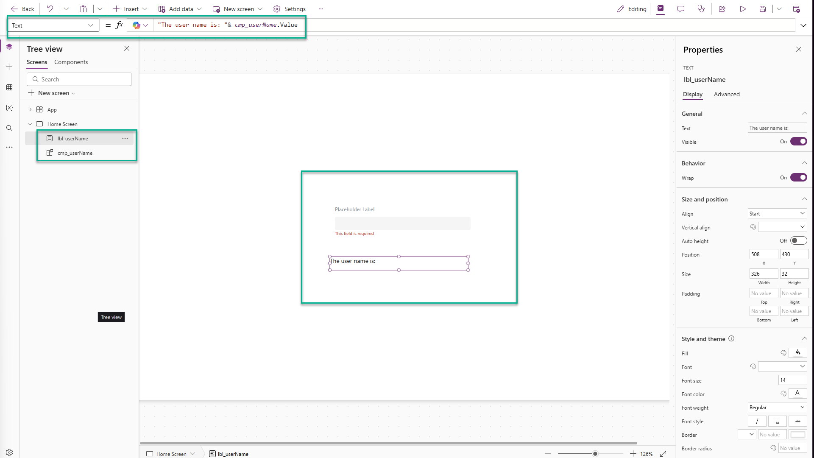Open the Border style dropdown

(747, 434)
